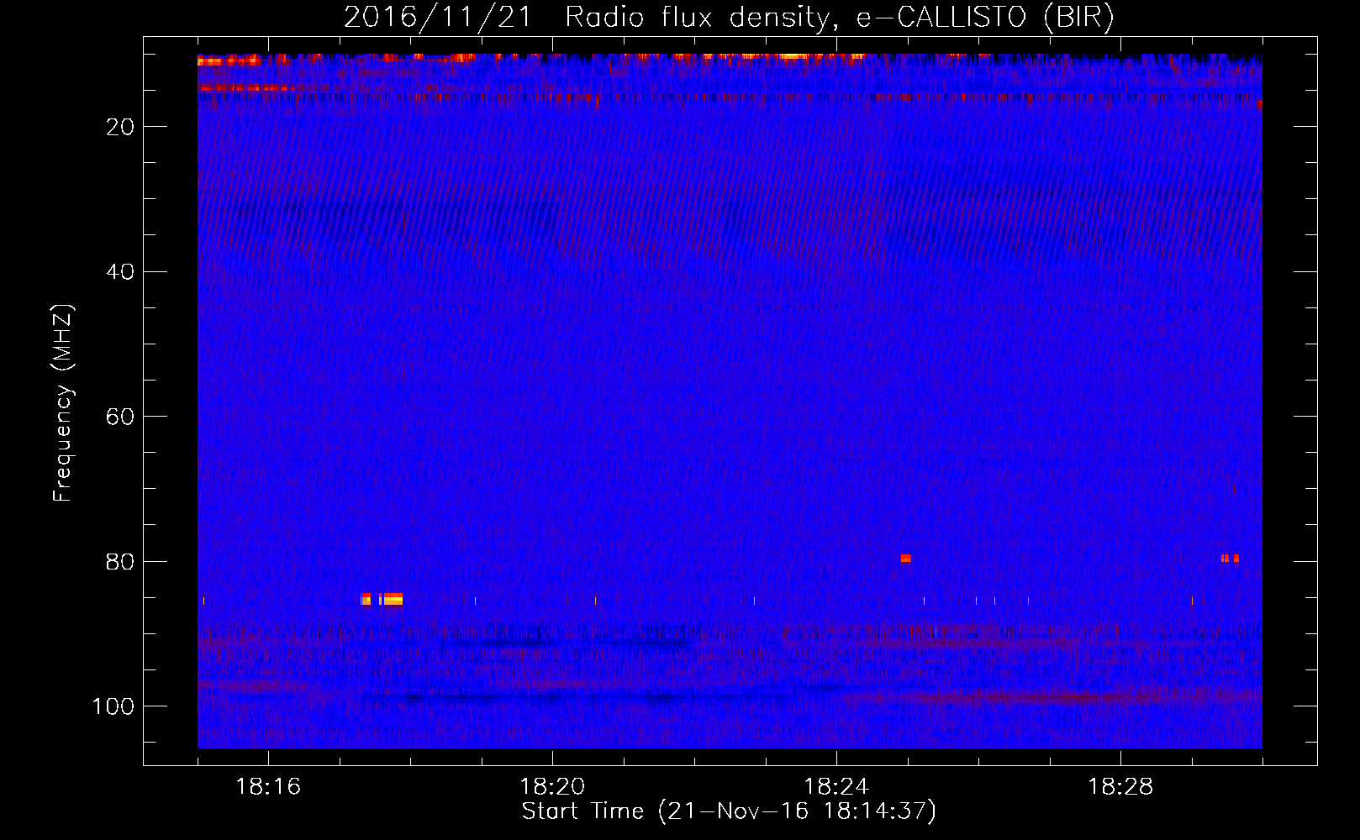1360x840 pixels.
Task: Select the "Frequency (MHZ)" y-axis label
Action: tap(63, 402)
